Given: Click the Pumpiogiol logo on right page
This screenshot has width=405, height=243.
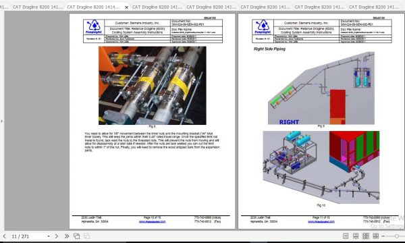Looking at the screenshot, I should (x=263, y=27).
